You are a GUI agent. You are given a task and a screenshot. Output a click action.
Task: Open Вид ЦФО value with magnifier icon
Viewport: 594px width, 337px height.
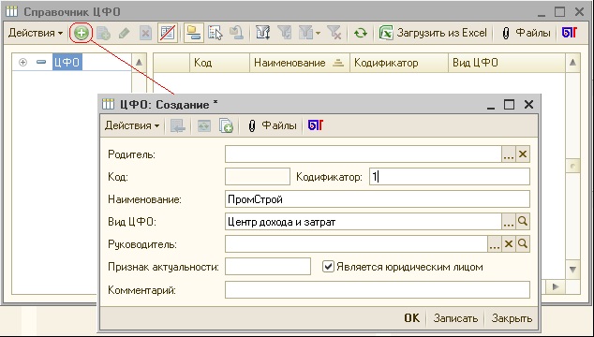click(523, 222)
